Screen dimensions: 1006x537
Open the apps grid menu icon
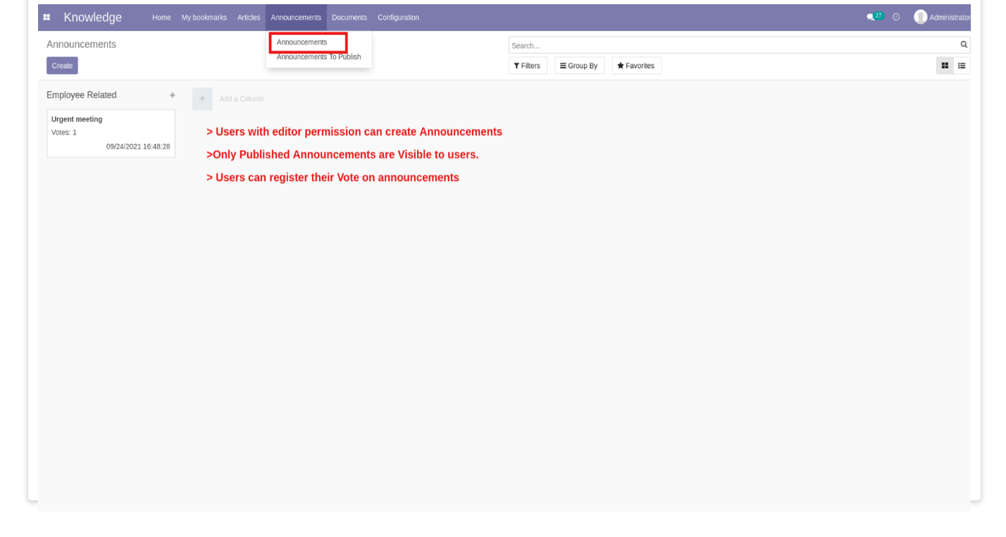pyautogui.click(x=46, y=18)
